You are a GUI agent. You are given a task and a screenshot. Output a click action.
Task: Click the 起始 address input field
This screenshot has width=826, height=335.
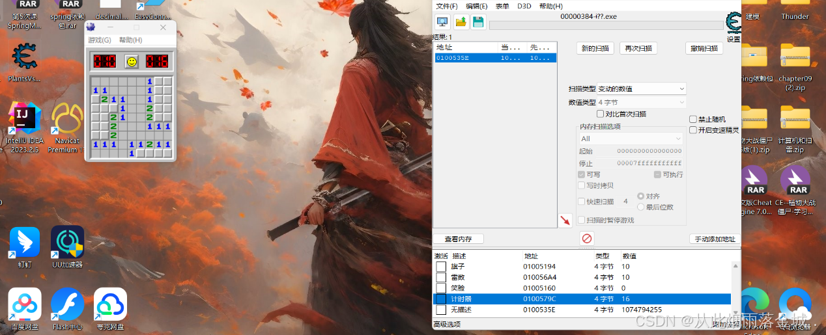point(638,151)
